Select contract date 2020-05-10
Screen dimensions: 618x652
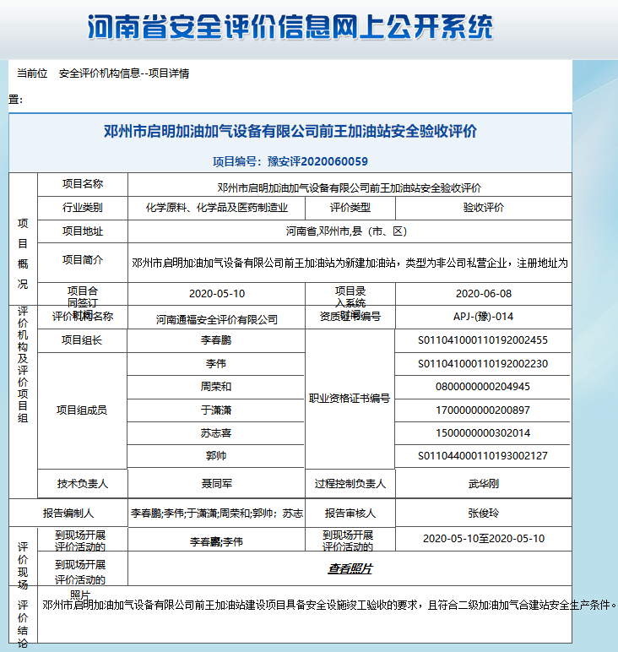pyautogui.click(x=216, y=294)
